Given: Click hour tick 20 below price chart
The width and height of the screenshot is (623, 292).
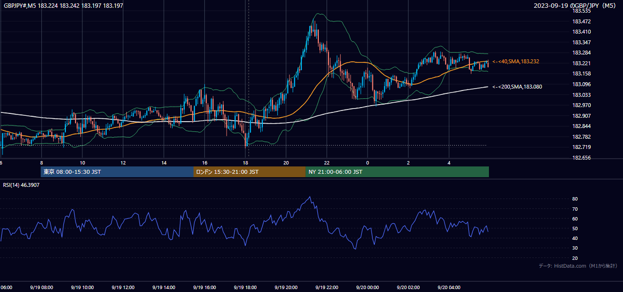Looking at the screenshot, I should tap(286, 163).
